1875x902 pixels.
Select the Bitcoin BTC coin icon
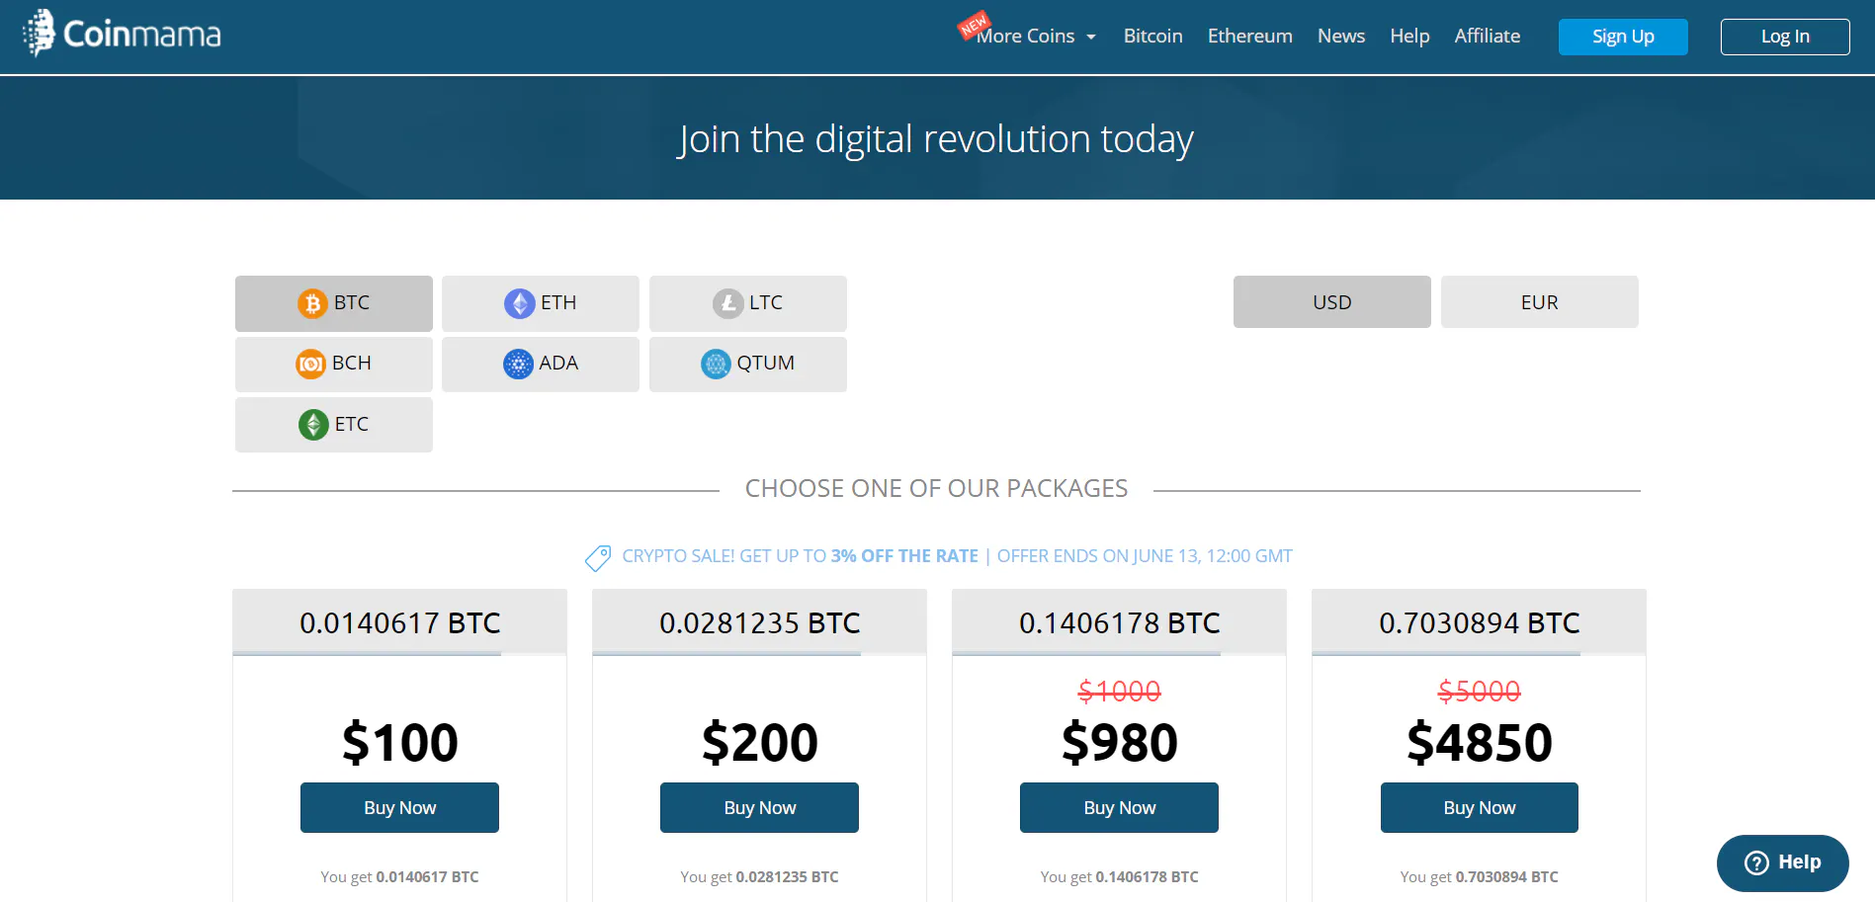pos(312,303)
